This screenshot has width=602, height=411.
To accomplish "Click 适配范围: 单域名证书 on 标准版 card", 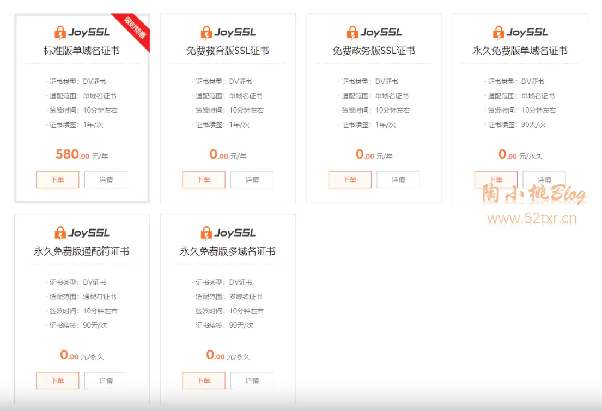I will pos(81,96).
